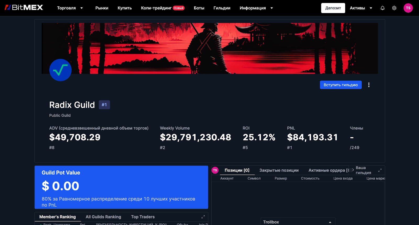
Task: Open Боты in the navigation bar
Action: (199, 8)
